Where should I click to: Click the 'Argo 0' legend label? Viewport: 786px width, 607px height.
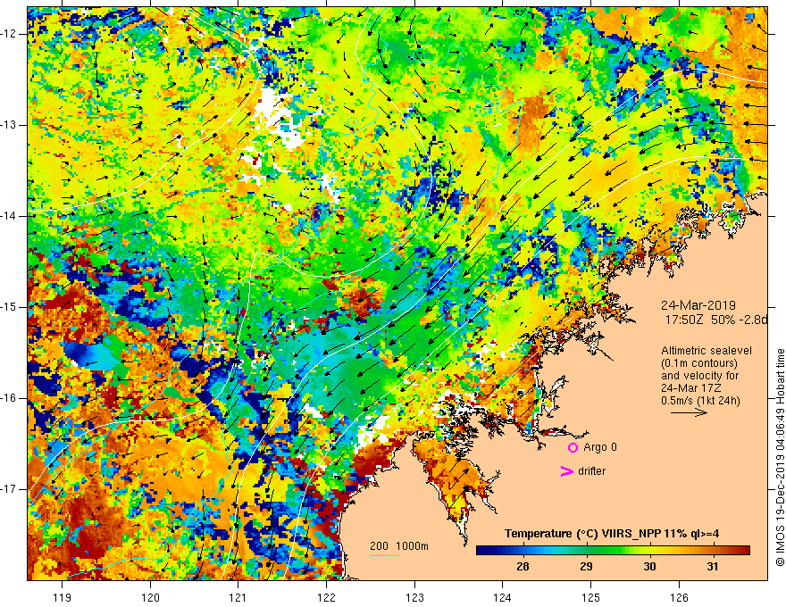pos(600,447)
